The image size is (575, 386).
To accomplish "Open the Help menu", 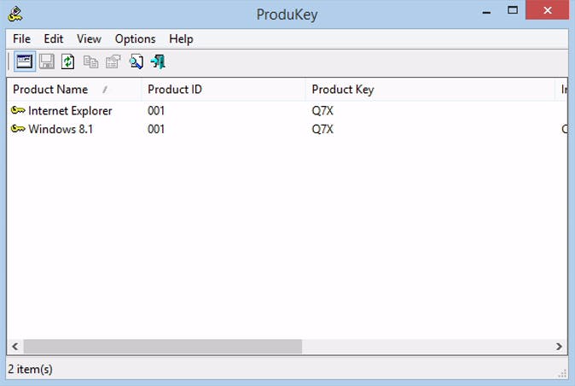I will [x=181, y=39].
